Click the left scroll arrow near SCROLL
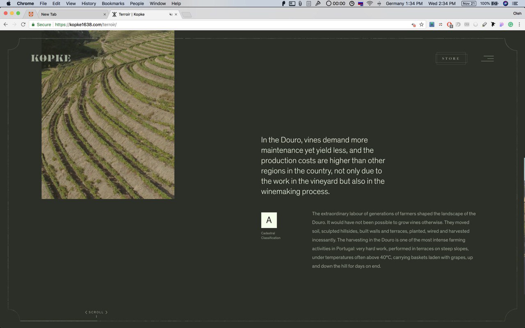Screen dimensions: 525x328 [x=86, y=312]
